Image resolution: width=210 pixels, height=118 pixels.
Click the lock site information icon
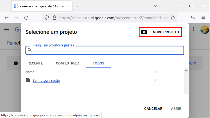click(x=54, y=17)
